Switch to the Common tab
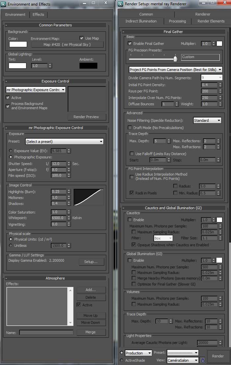231x365 pixels. pos(146,14)
